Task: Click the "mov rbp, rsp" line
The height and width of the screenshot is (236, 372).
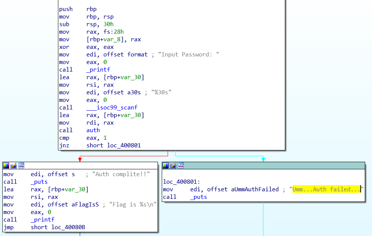Action: (x=86, y=17)
